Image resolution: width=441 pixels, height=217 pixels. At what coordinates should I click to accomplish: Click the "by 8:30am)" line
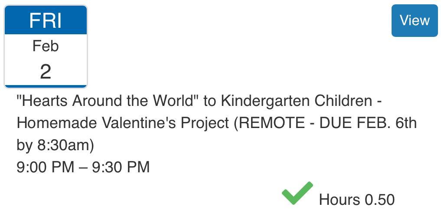click(x=55, y=145)
